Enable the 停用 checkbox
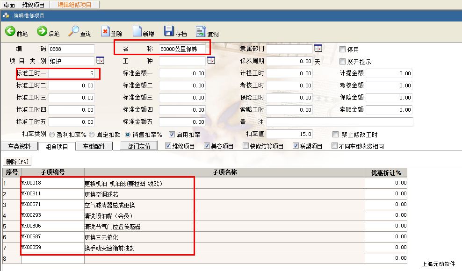The width and height of the screenshot is (462, 271). (342, 50)
